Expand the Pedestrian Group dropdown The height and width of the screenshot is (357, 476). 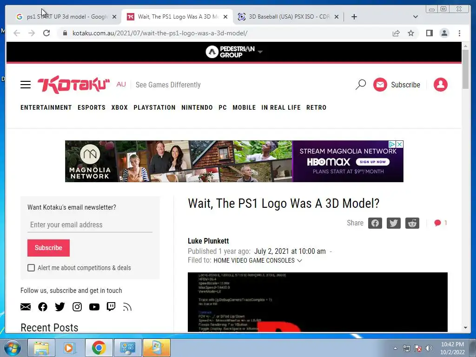point(260,52)
